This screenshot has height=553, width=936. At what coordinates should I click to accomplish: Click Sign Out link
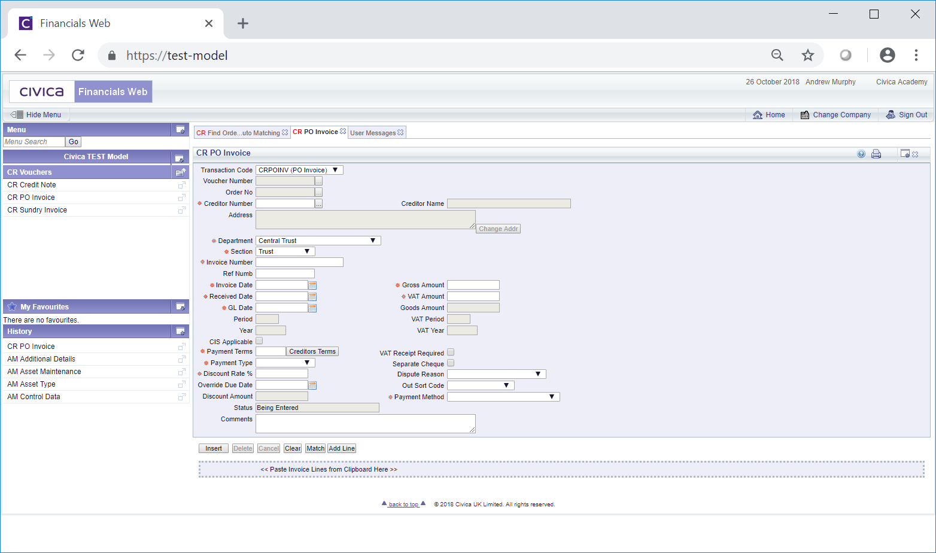tap(907, 115)
